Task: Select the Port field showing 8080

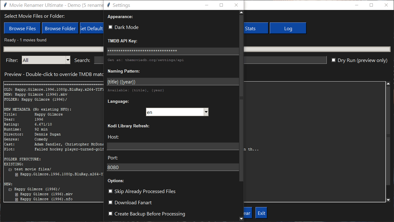Action: tap(173, 167)
